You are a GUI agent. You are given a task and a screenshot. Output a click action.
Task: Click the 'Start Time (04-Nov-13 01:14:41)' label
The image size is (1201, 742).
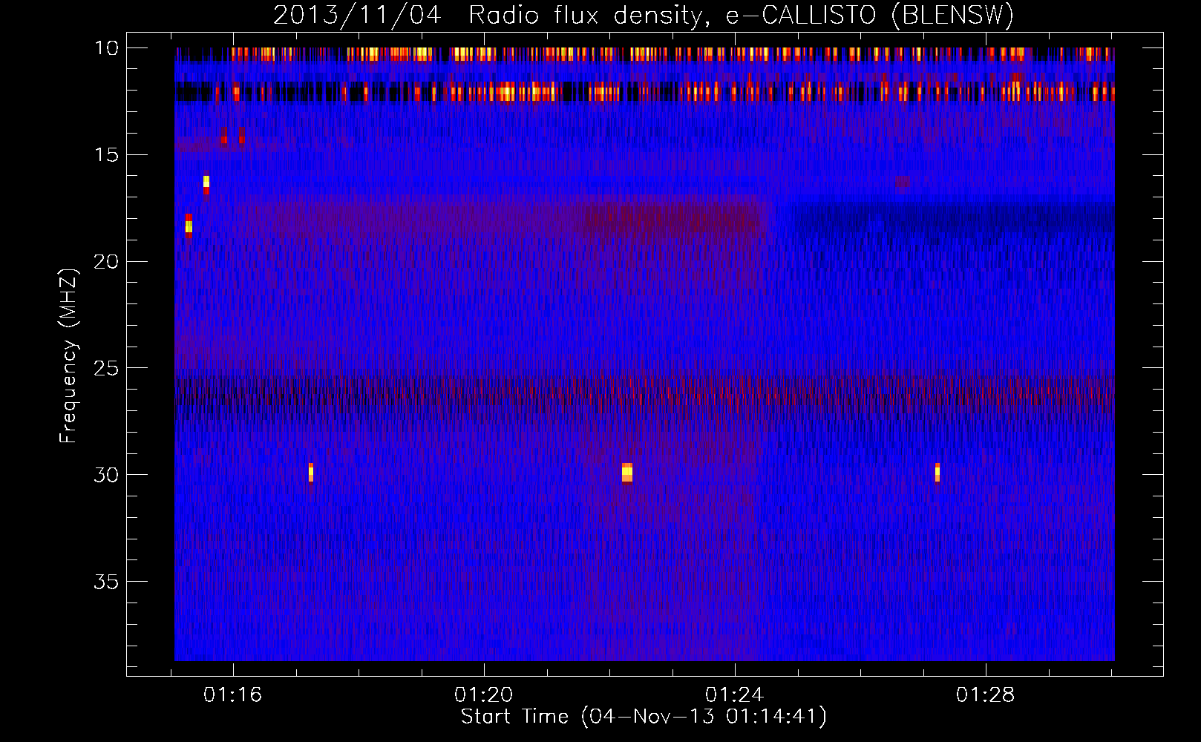tap(644, 717)
